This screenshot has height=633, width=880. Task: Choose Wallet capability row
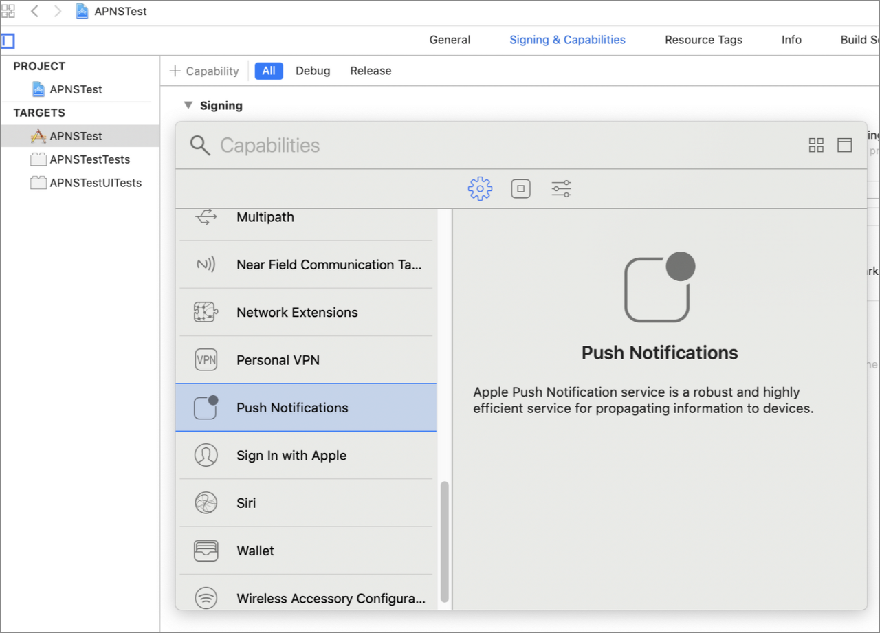306,551
